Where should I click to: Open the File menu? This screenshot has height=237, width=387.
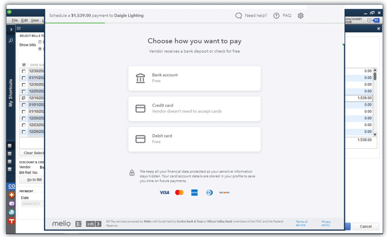pos(15,20)
